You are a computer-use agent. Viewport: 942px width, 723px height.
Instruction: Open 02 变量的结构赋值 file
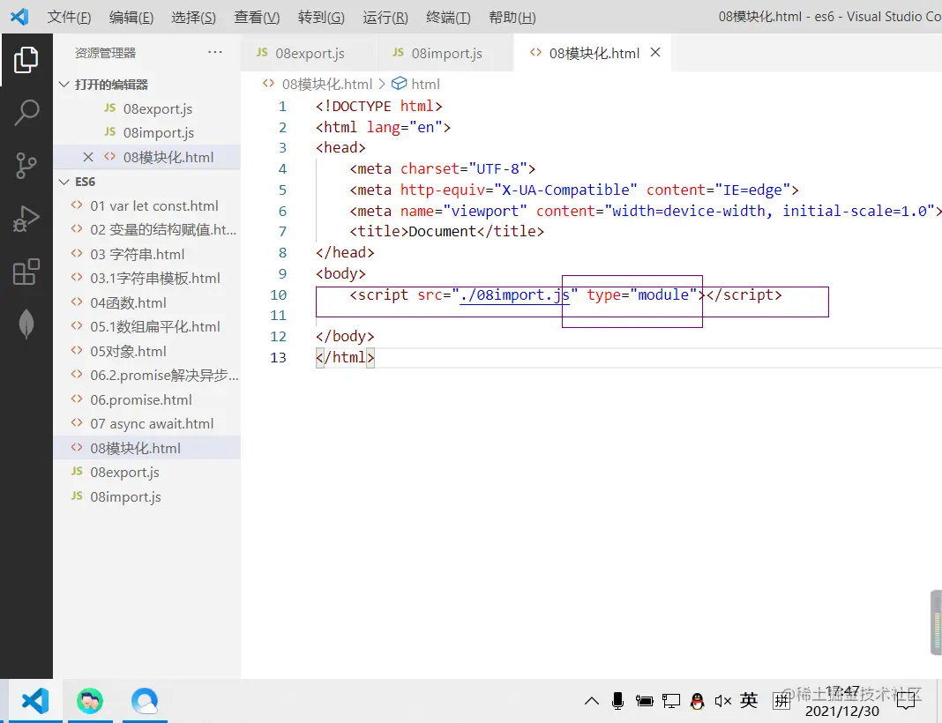(x=147, y=230)
